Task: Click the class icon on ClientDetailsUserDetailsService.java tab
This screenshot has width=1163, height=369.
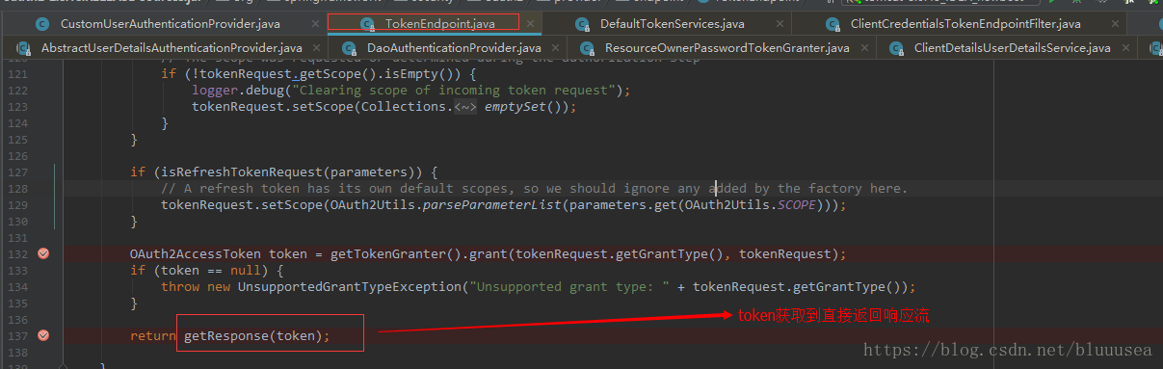Action: [x=895, y=47]
